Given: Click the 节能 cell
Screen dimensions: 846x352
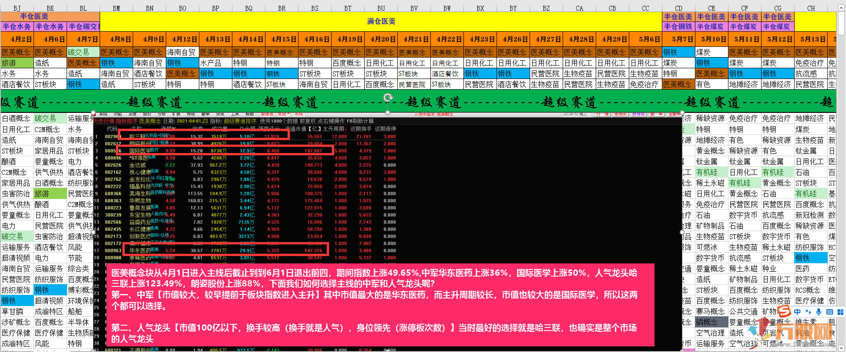Looking at the screenshot, I should pos(80,258).
